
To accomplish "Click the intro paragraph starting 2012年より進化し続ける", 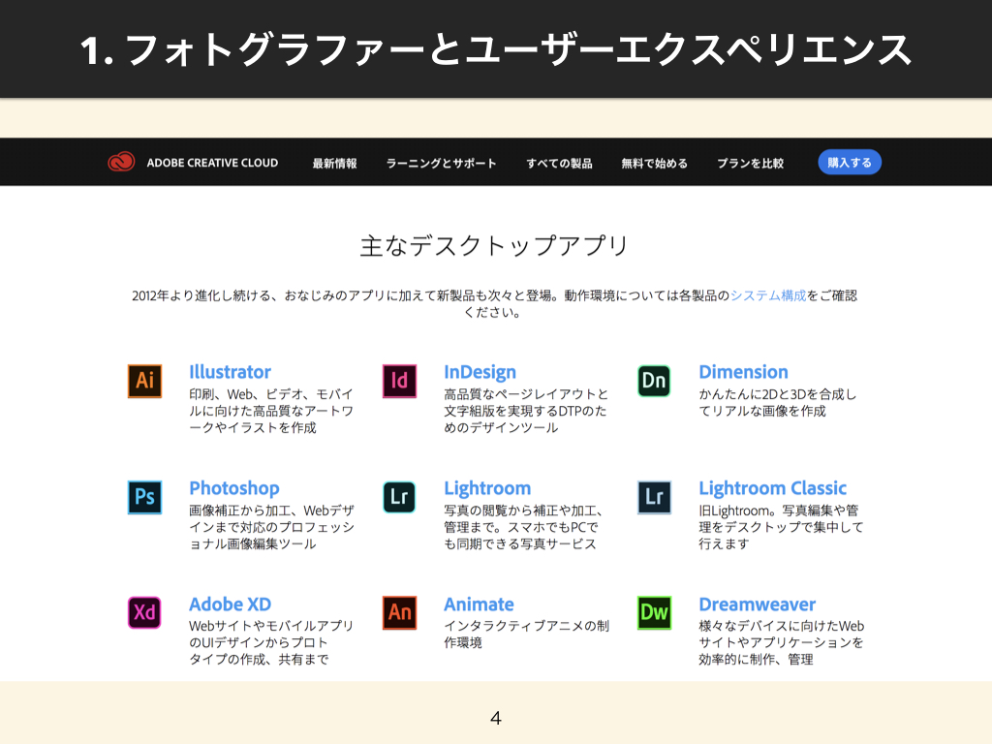I will click(495, 303).
